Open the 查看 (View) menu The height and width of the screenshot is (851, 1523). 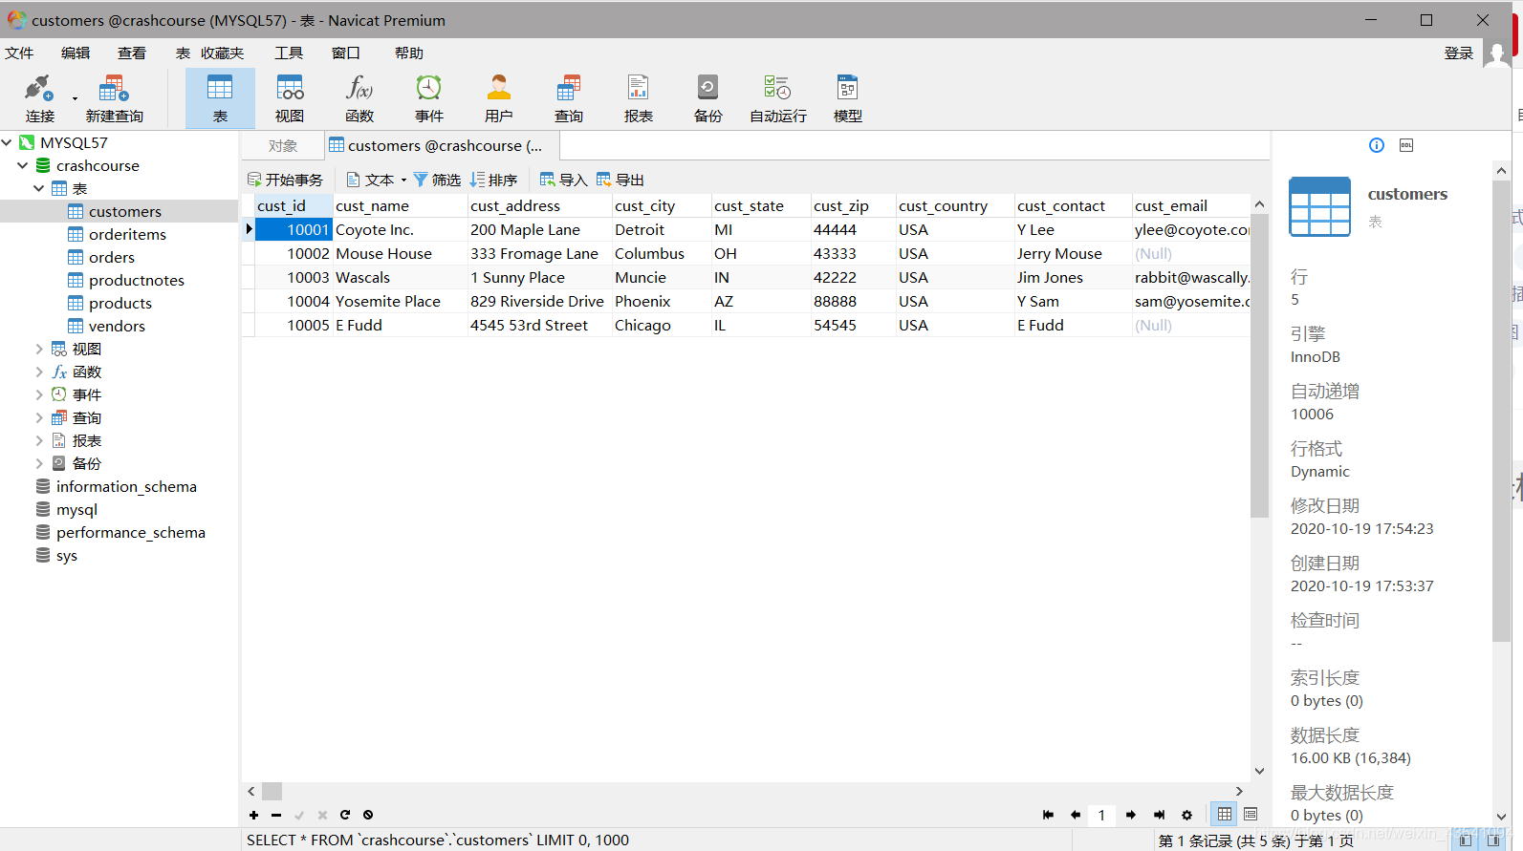tap(132, 53)
